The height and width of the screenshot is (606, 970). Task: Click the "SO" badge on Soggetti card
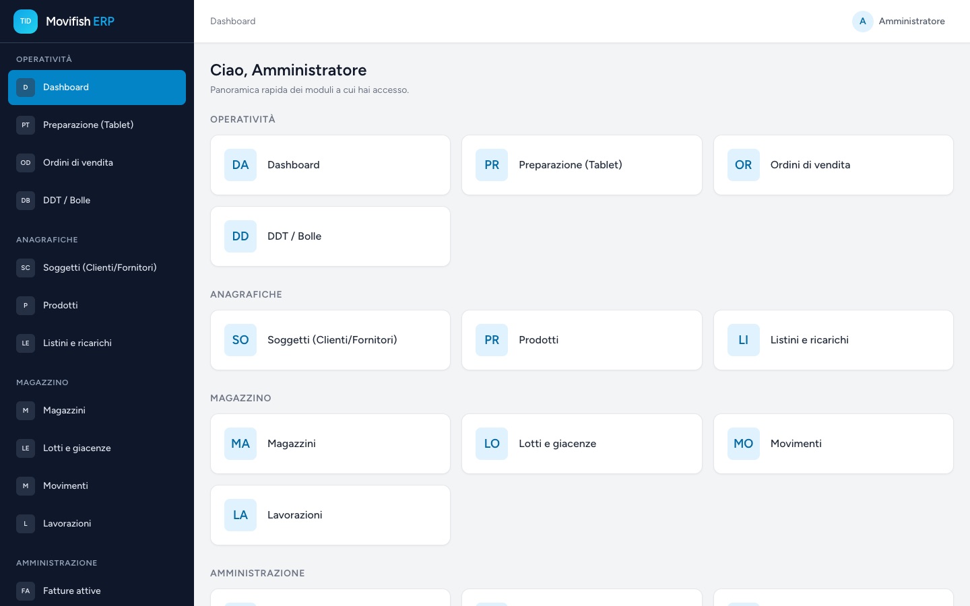[240, 340]
